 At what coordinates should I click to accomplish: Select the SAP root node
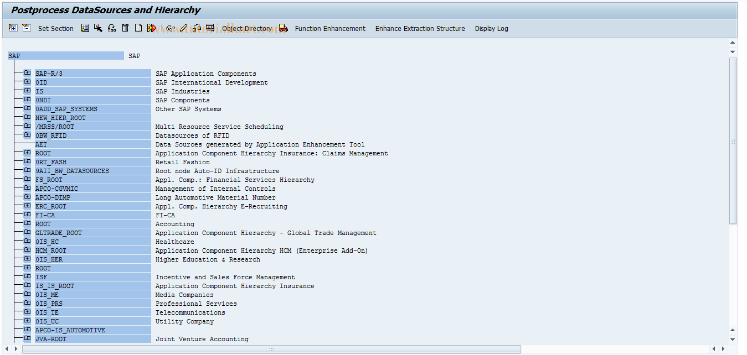coord(66,56)
